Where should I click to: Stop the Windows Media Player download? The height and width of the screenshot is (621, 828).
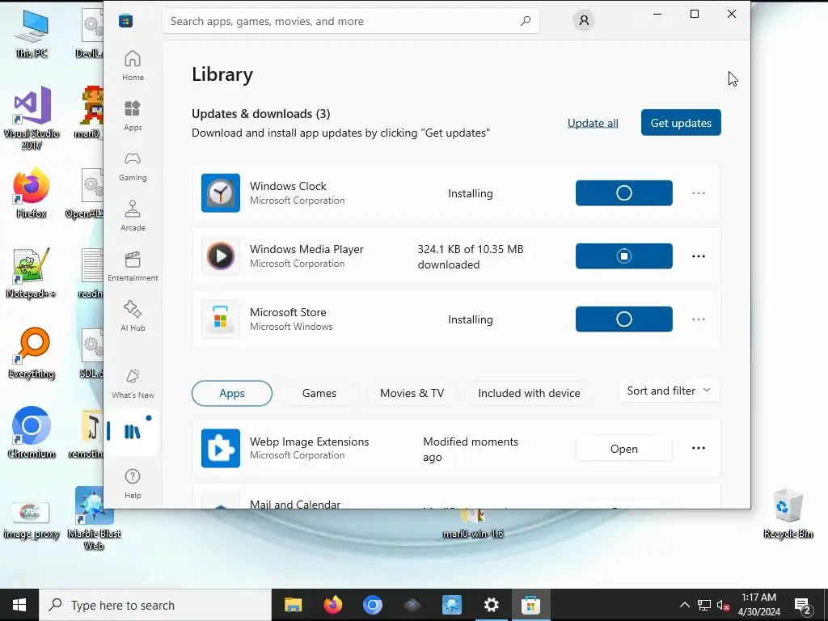623,256
